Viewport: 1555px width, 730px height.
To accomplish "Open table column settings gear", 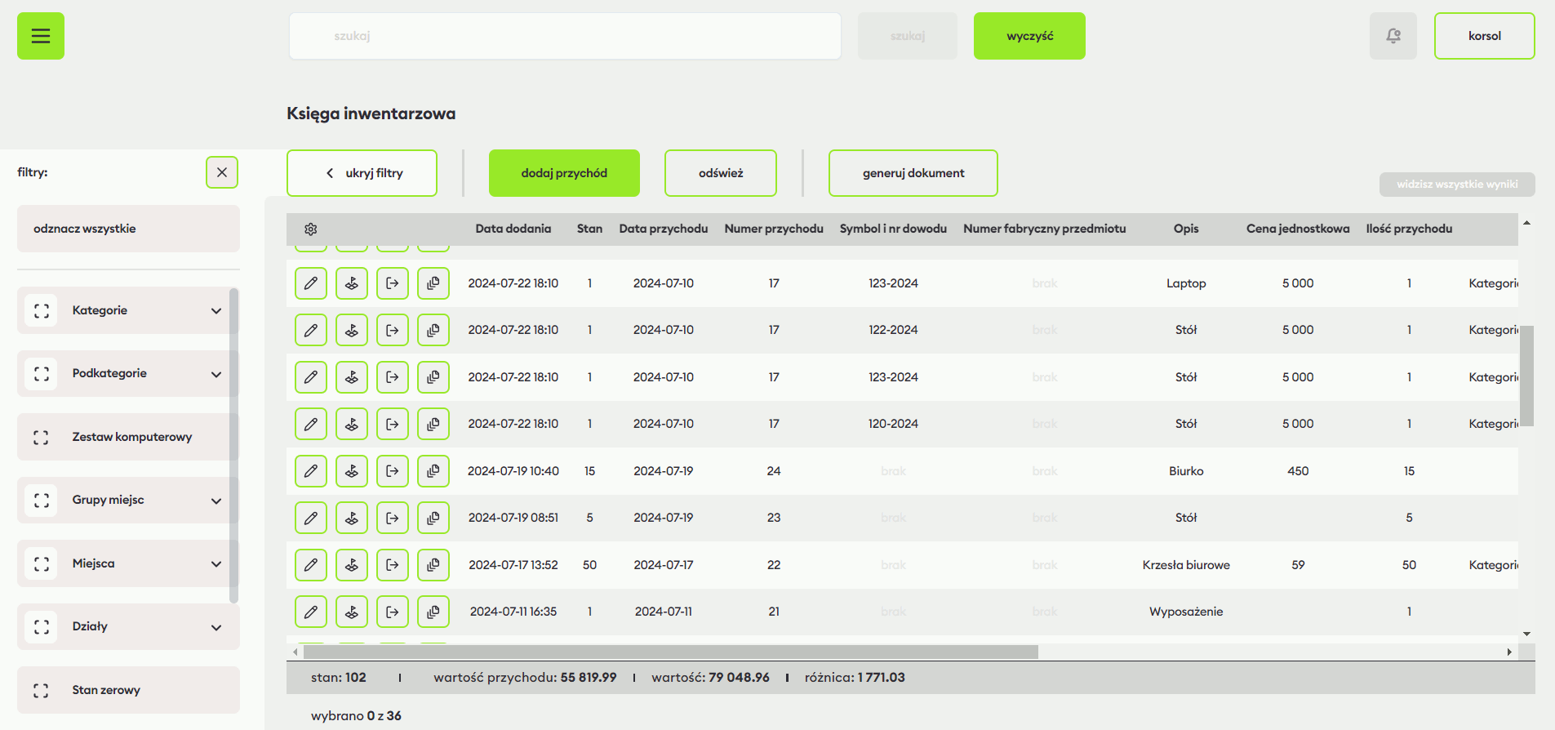I will tap(310, 229).
